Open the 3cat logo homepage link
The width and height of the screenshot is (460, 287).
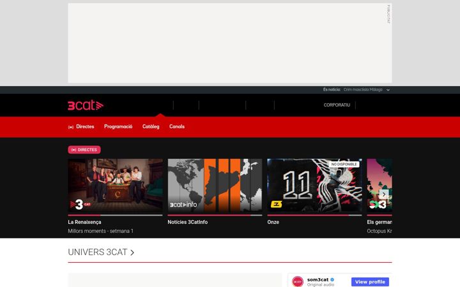[x=86, y=105]
